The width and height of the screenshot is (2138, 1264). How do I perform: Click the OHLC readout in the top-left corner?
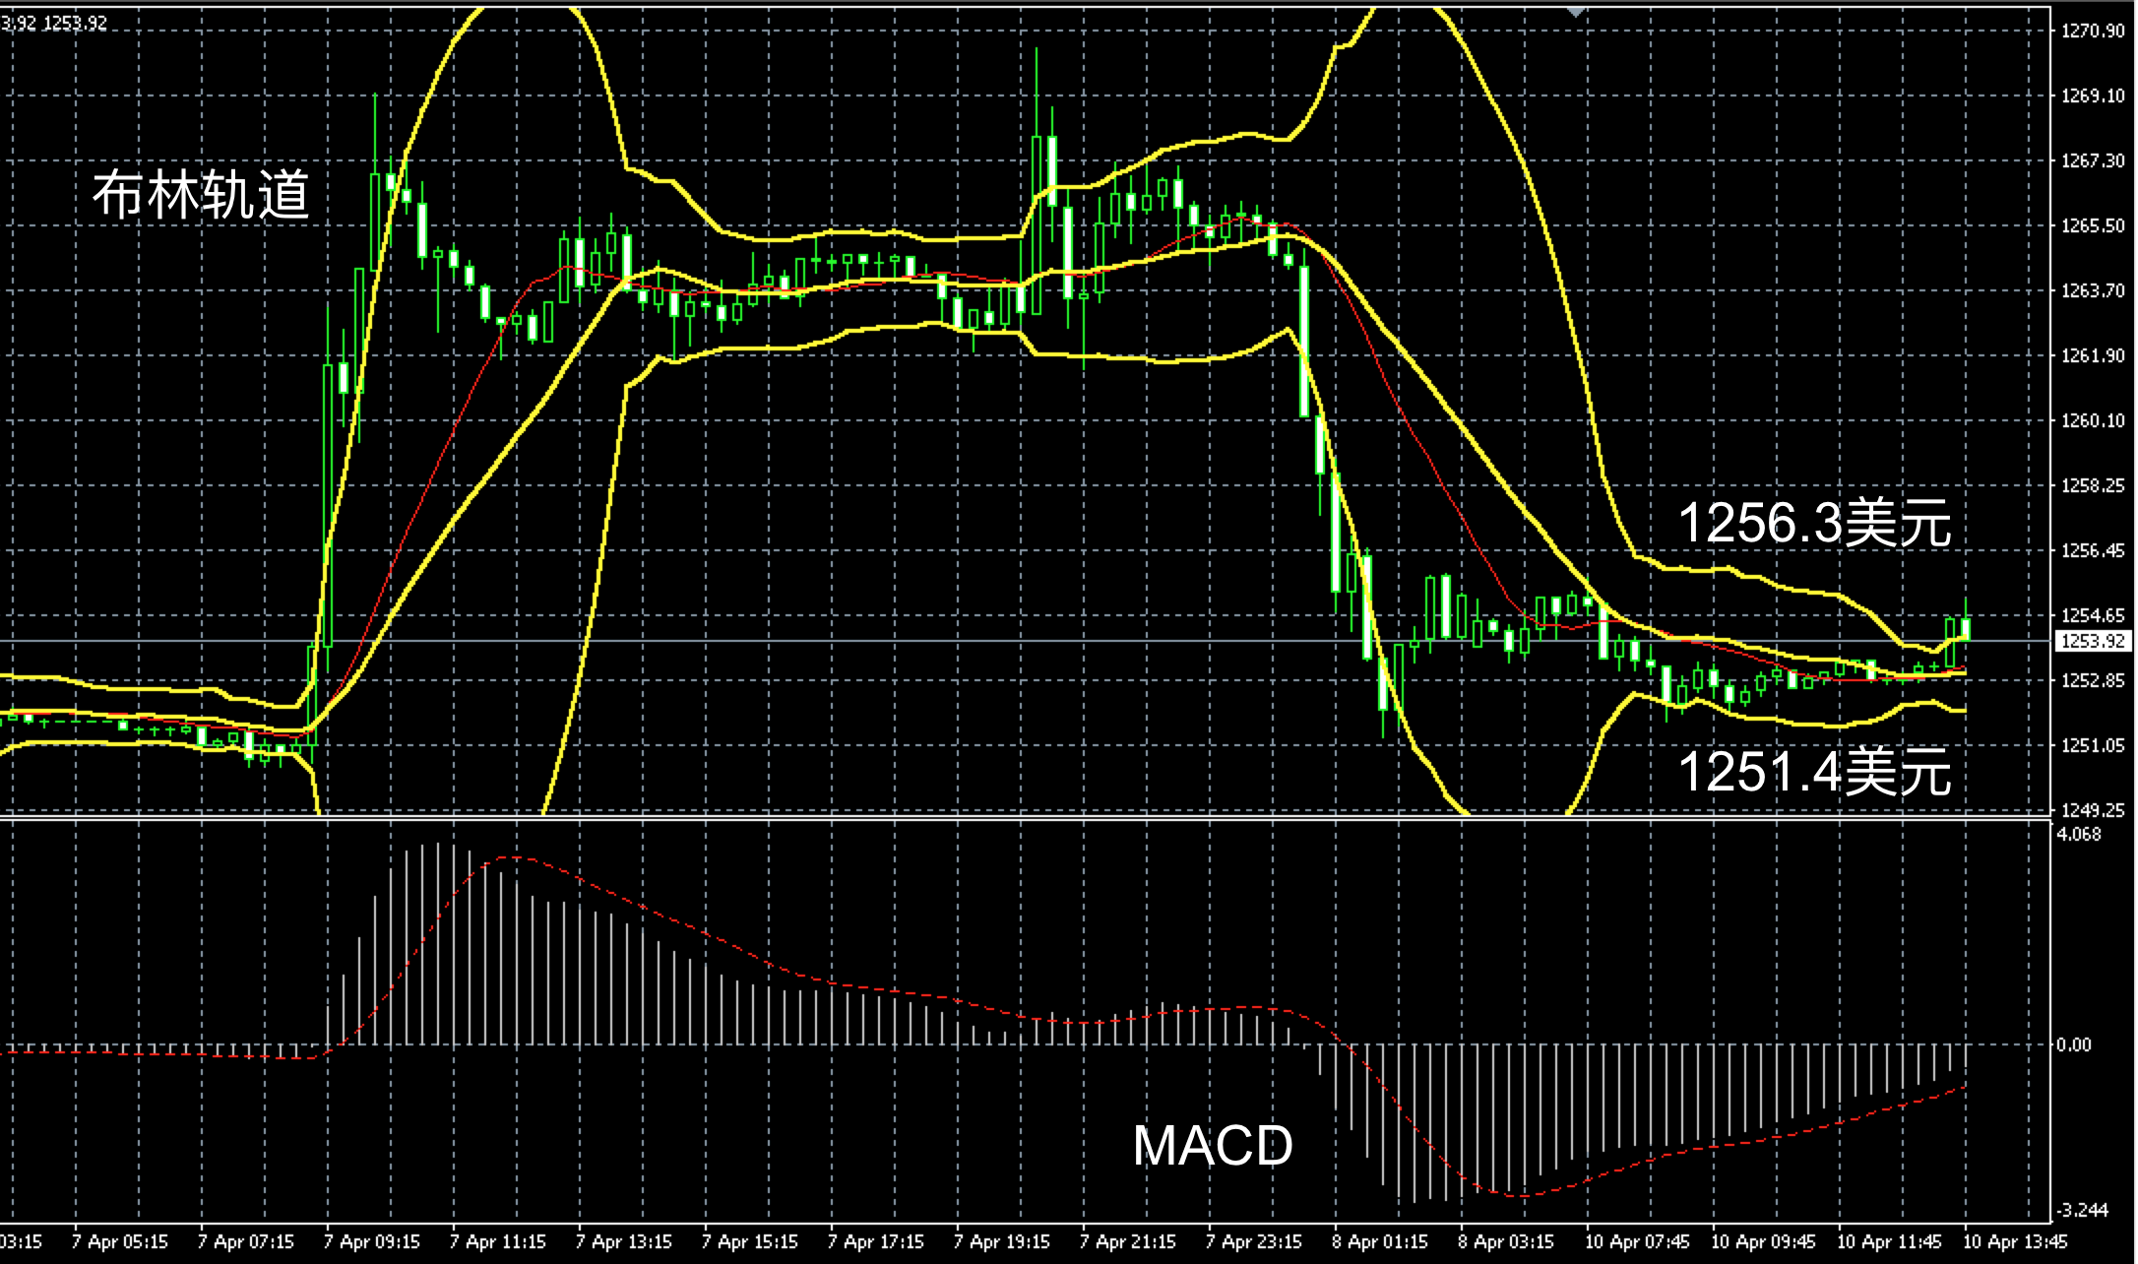click(54, 23)
